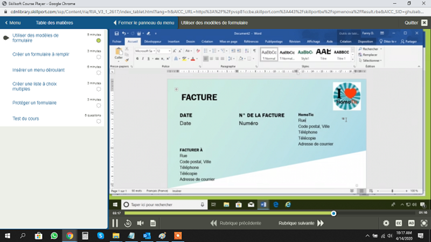Open Outlook from the taskbar

pyautogui.click(x=147, y=236)
